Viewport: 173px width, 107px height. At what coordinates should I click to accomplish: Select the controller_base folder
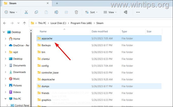coord(99,73)
